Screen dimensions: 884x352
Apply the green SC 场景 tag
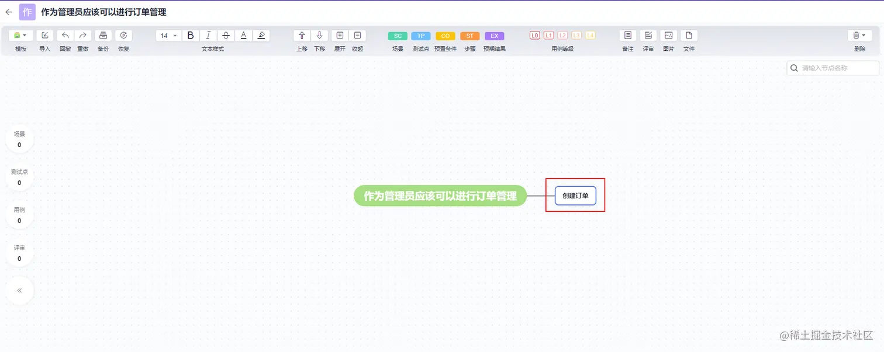398,36
